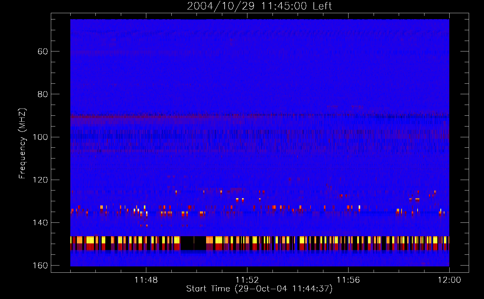Click the 120 frequency tick label
484x299 pixels.
pos(40,180)
